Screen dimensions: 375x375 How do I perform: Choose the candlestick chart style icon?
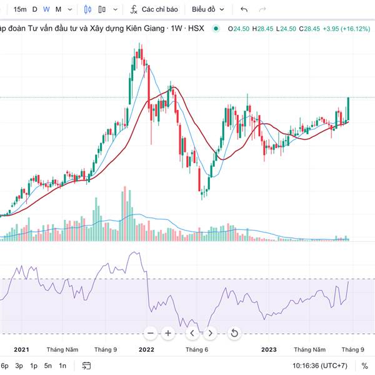tap(87, 9)
